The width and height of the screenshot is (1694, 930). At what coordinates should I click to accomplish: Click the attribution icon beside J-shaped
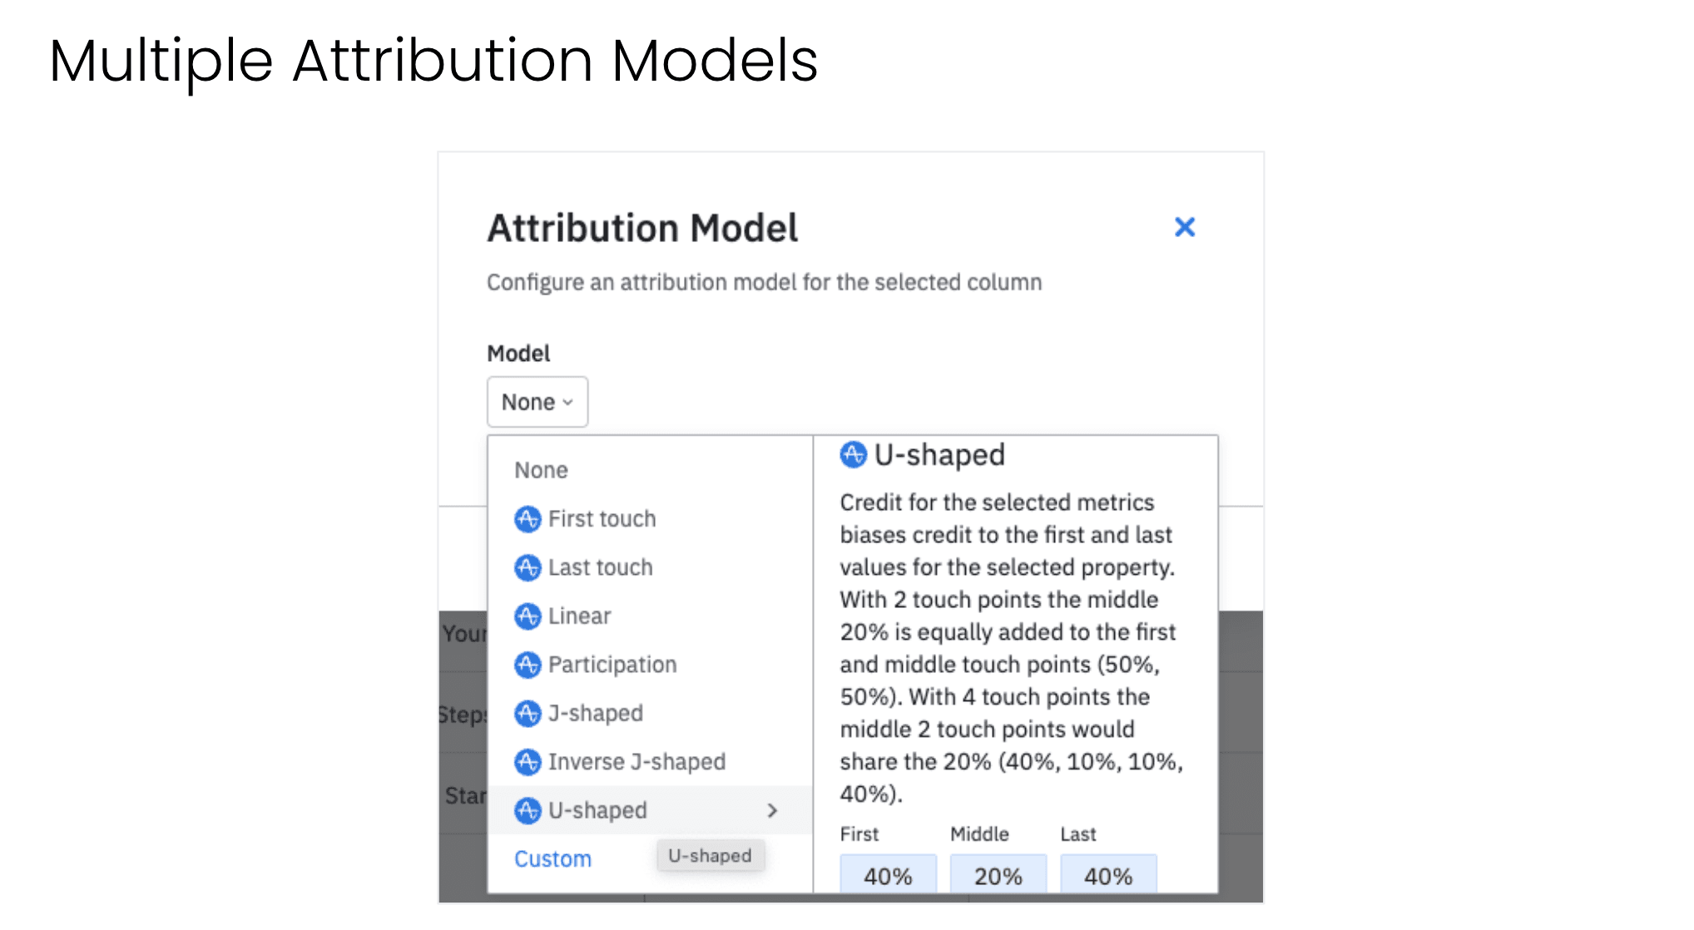(528, 713)
